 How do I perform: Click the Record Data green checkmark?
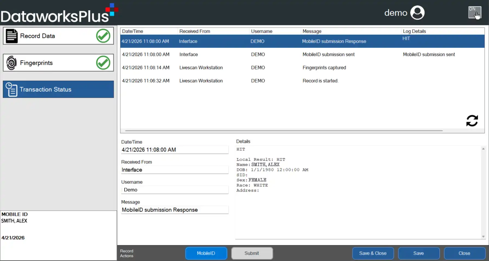coord(103,36)
